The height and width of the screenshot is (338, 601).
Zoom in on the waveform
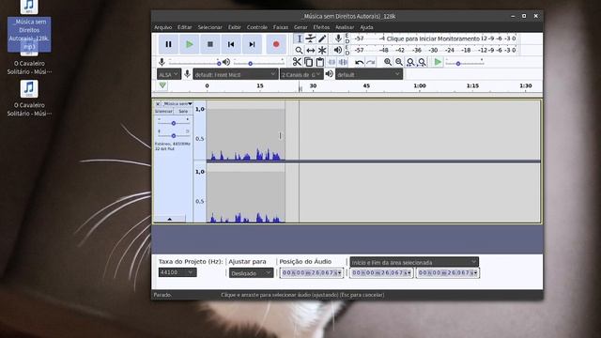(x=388, y=62)
